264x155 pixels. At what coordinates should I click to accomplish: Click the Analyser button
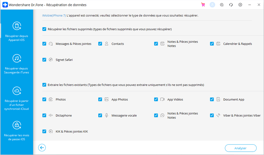pyautogui.click(x=241, y=148)
